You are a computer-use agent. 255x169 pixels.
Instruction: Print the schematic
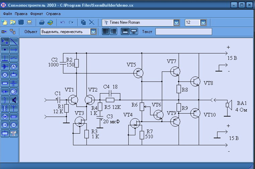(42, 22)
